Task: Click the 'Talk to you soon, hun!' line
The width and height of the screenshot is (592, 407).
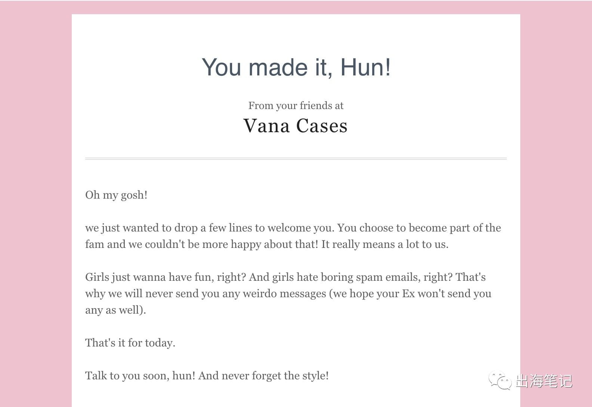Action: (x=207, y=376)
